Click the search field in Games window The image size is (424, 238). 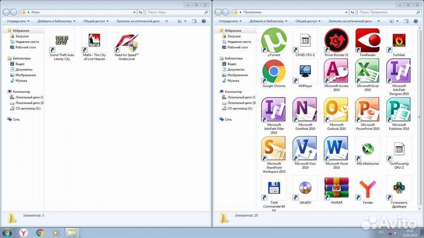(x=177, y=12)
